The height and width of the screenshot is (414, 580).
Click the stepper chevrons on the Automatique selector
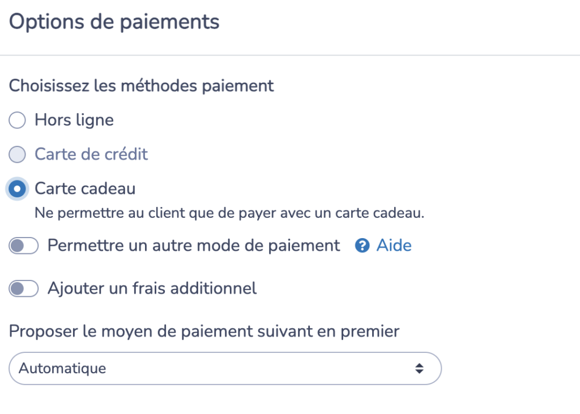point(419,368)
